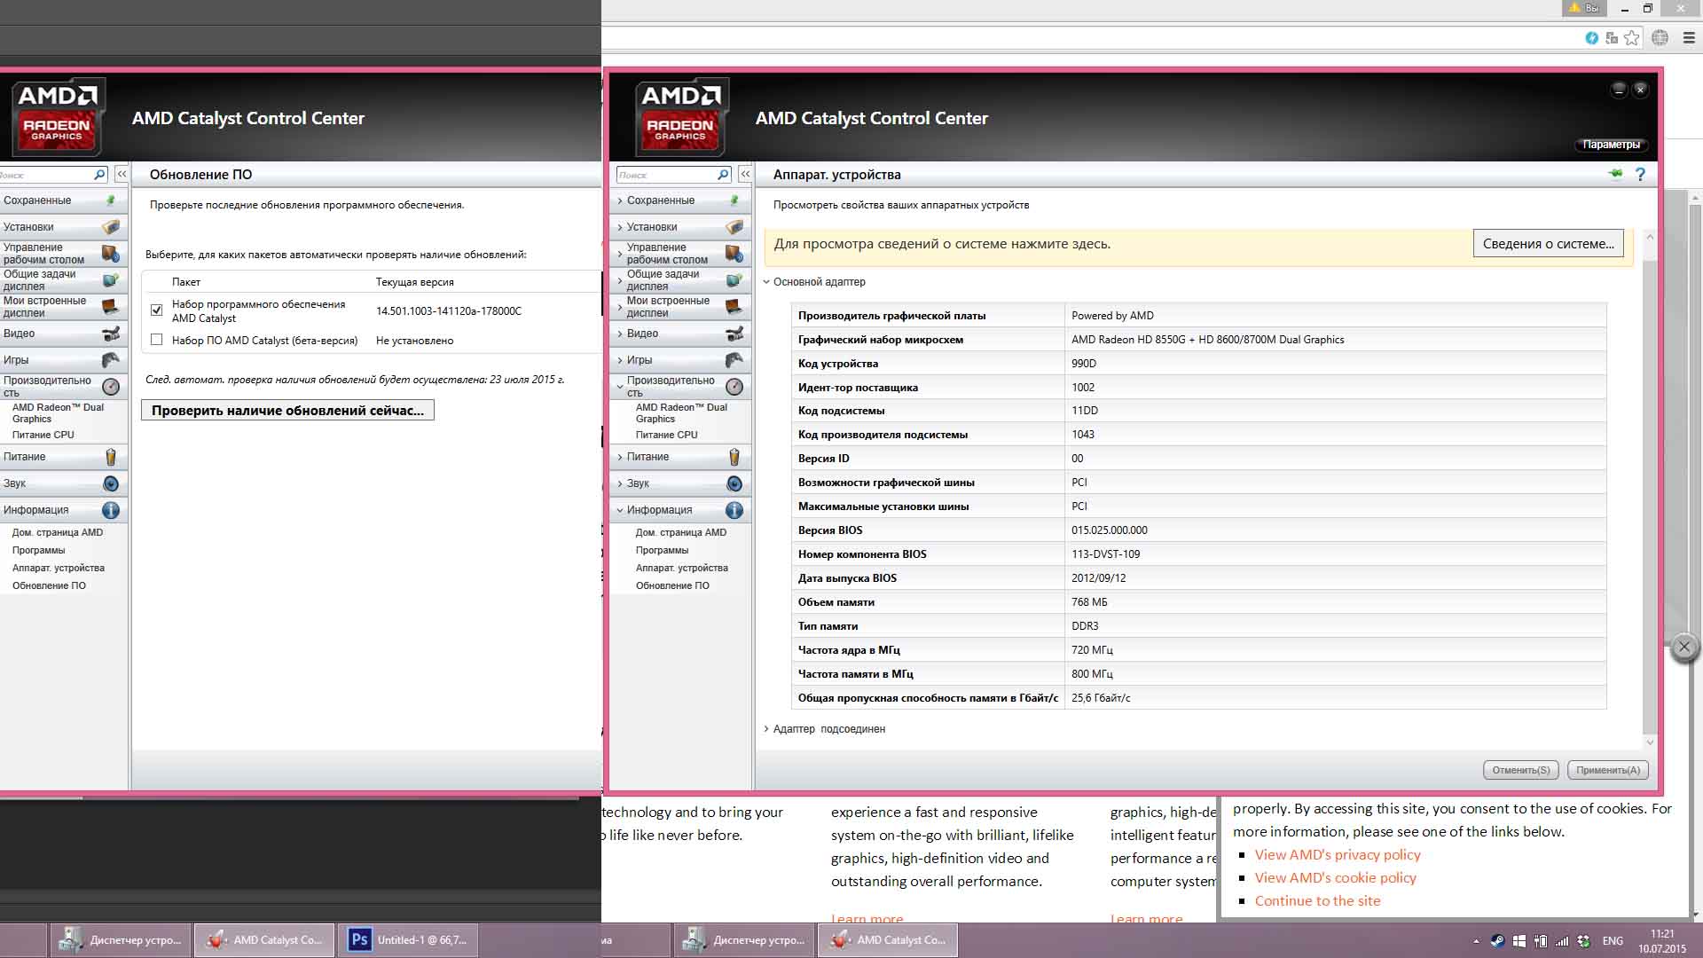Open the Параметры menu
Image resolution: width=1703 pixels, height=958 pixels.
[x=1611, y=145]
